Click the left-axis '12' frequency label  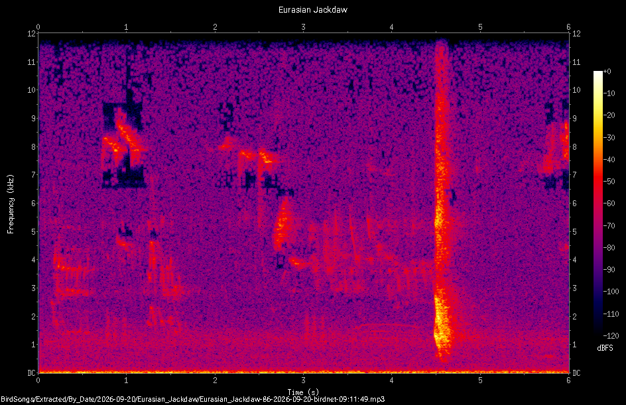31,34
